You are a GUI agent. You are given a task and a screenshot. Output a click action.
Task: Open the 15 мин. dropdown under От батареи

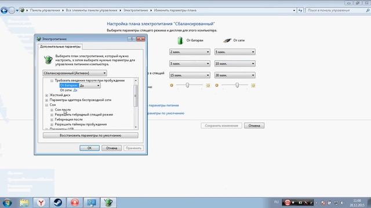click(190, 75)
